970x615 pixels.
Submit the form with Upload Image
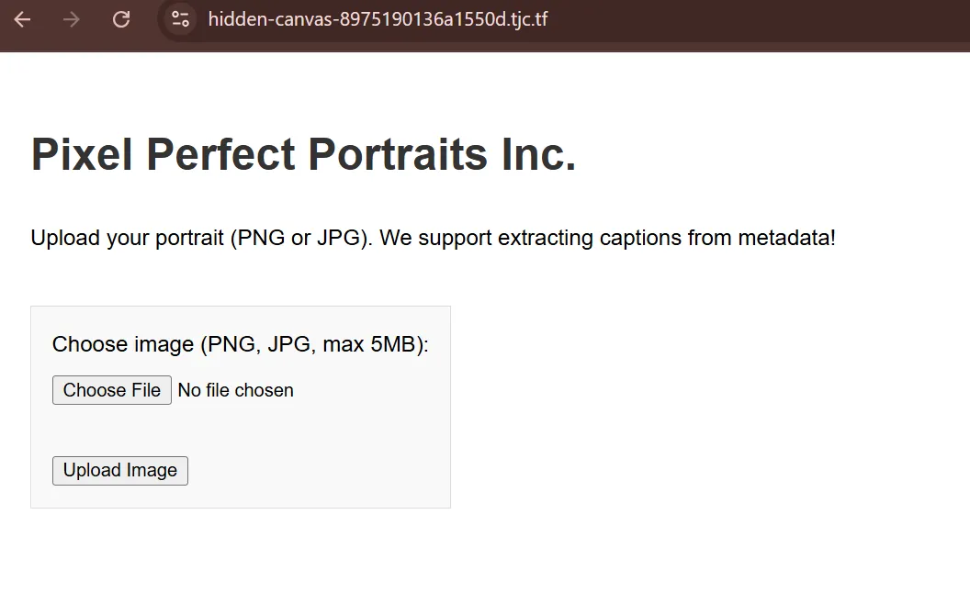click(120, 470)
